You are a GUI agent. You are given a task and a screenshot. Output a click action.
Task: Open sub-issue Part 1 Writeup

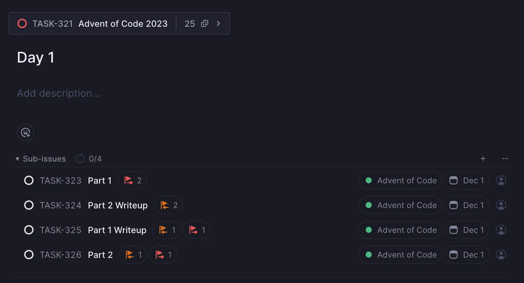click(117, 230)
